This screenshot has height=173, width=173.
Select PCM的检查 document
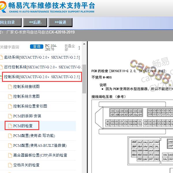point(23,126)
